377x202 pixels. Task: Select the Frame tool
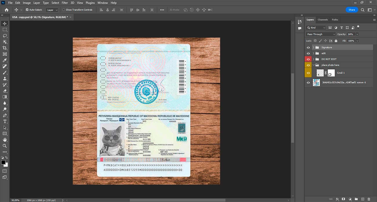[5, 54]
